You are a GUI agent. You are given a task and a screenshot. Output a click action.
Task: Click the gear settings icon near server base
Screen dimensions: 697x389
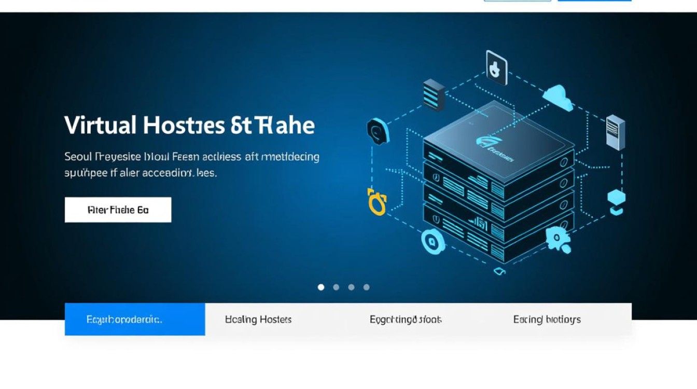click(557, 240)
